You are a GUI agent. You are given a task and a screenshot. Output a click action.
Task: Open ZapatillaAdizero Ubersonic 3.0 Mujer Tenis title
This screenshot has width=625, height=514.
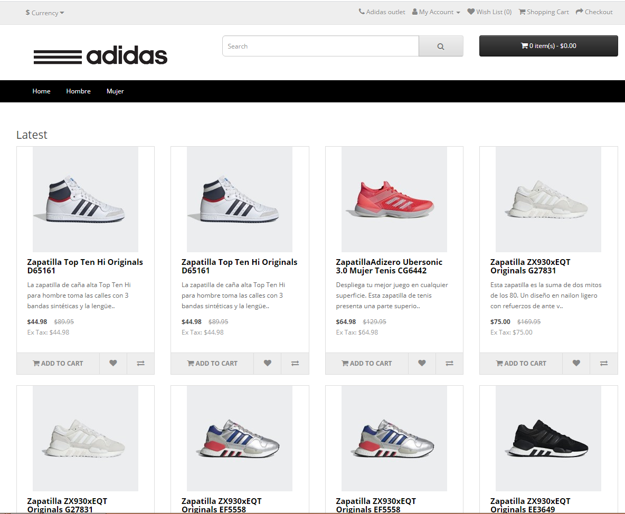tap(389, 266)
